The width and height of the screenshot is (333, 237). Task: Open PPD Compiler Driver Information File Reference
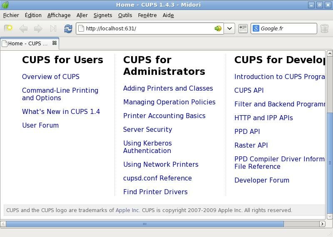[280, 163]
